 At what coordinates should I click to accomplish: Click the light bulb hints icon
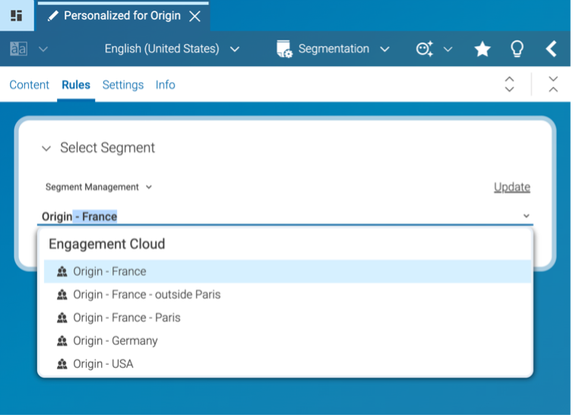(x=517, y=49)
